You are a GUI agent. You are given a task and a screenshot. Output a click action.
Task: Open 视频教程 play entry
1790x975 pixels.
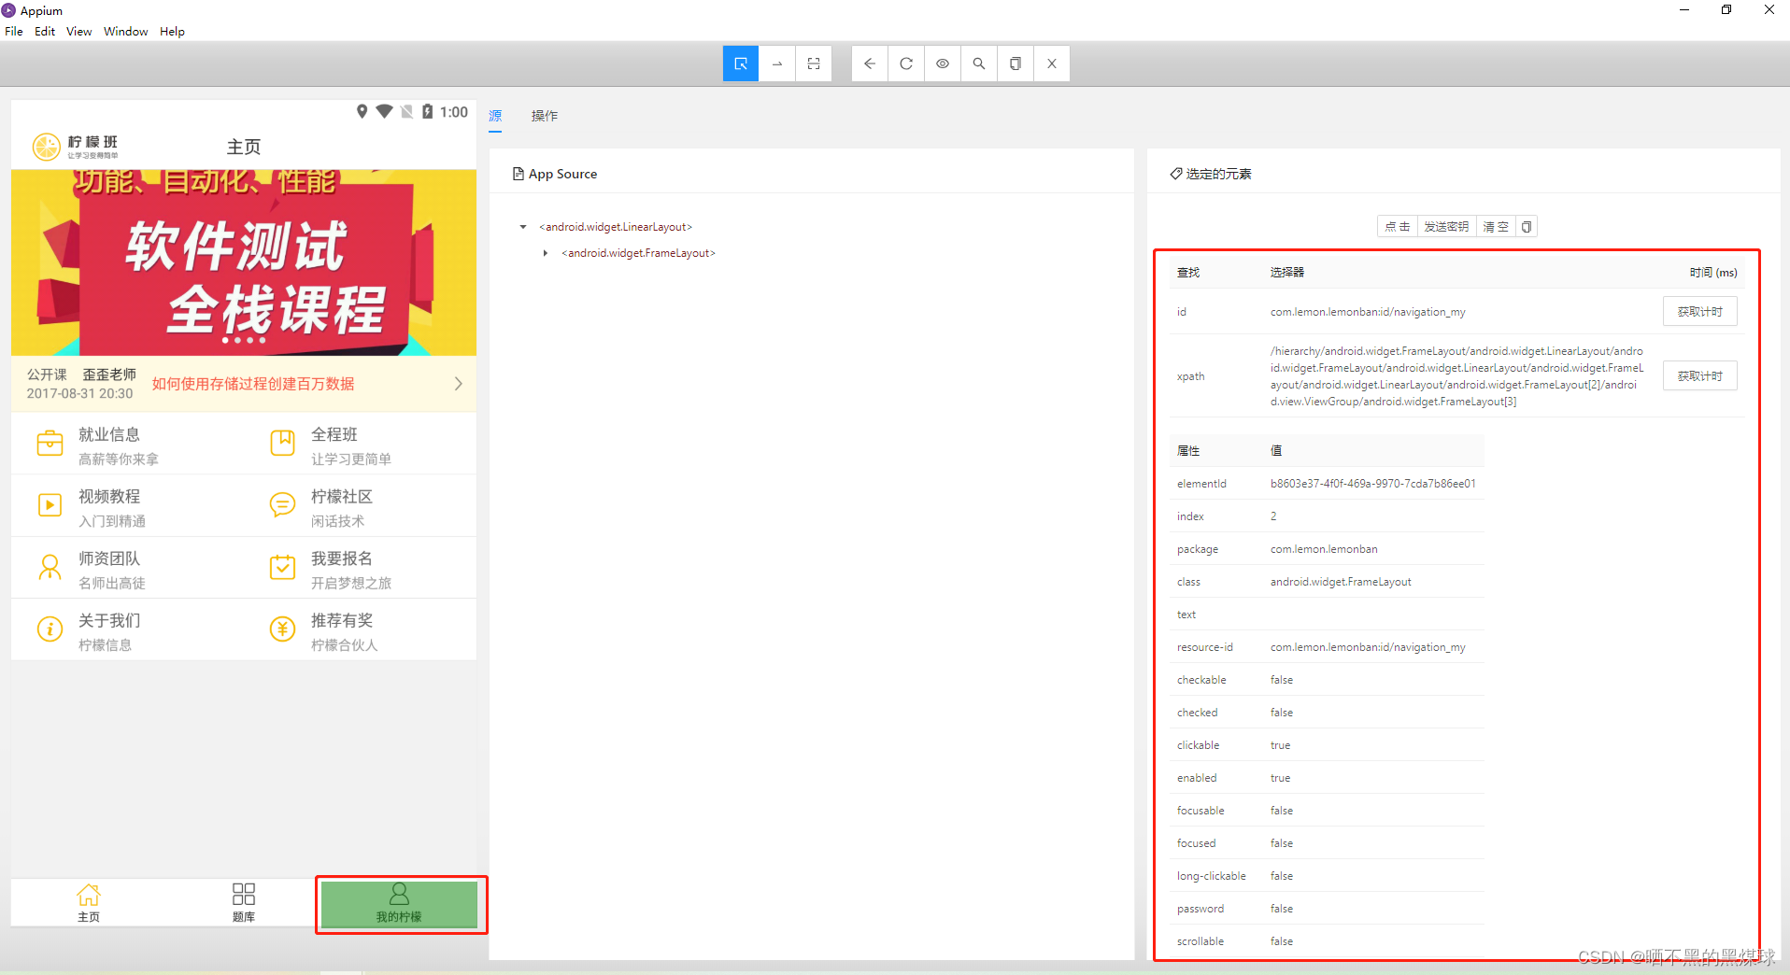(x=127, y=507)
